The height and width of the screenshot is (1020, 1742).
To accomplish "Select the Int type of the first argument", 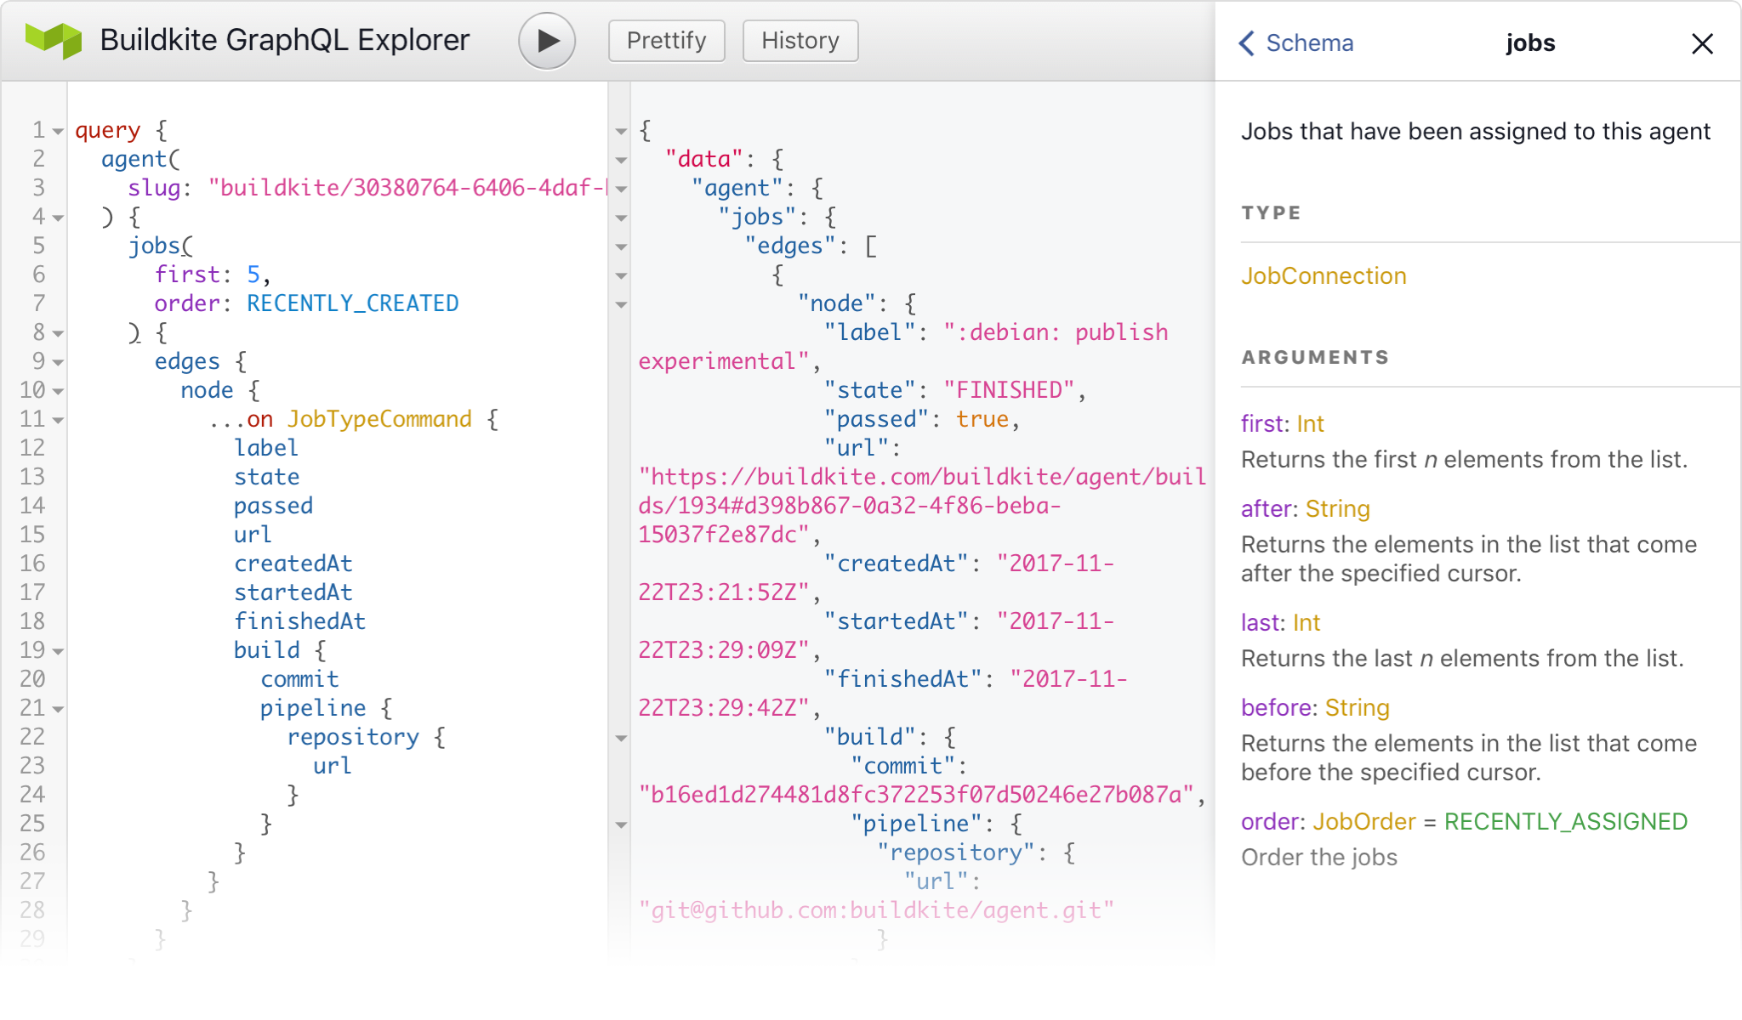I will click(x=1309, y=423).
